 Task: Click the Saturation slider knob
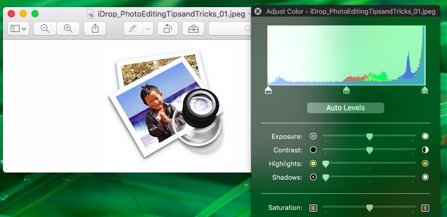369,208
